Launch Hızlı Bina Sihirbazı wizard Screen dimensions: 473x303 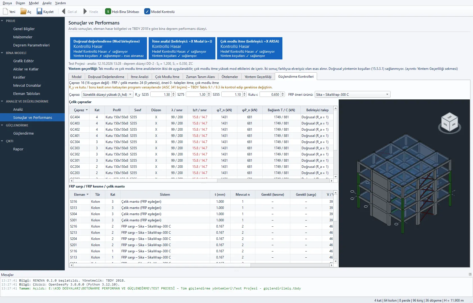click(x=122, y=12)
